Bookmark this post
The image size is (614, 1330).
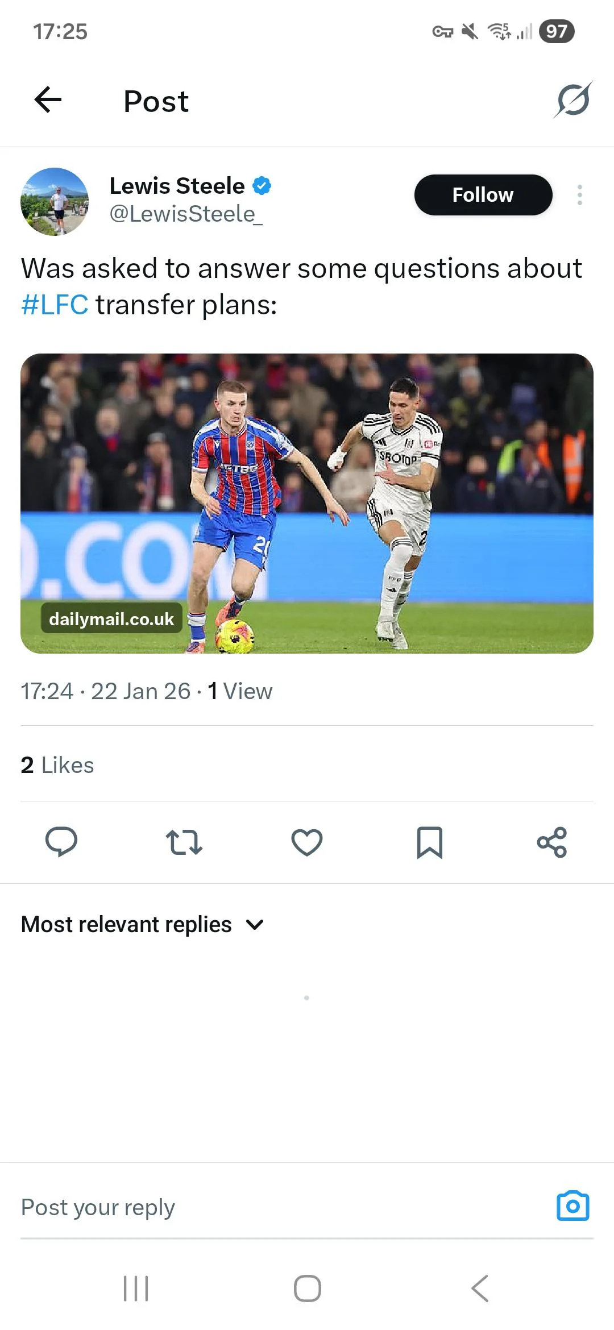coord(430,842)
